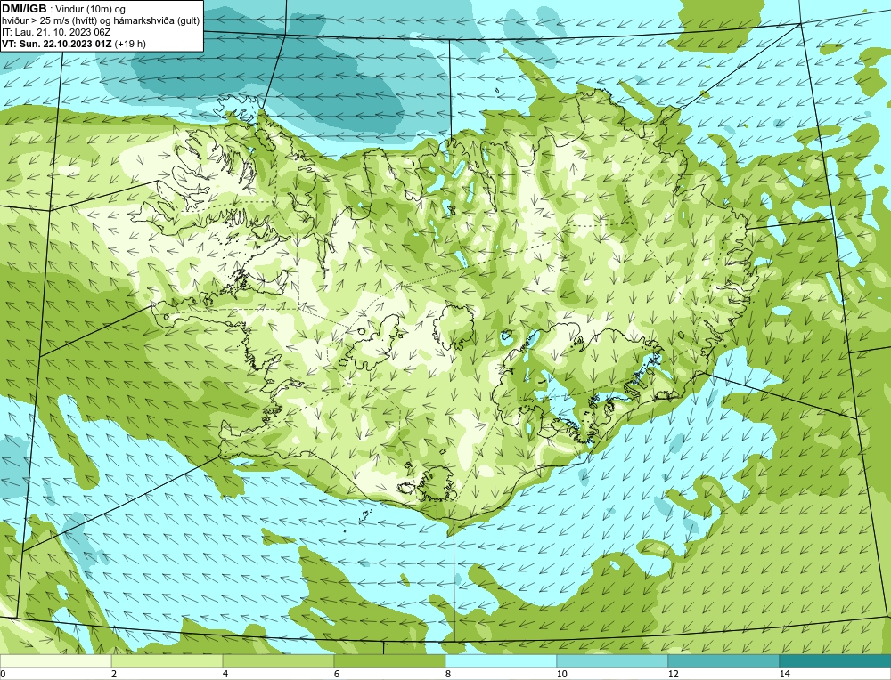Click the 12–14 m/s teal legend swatch
Image resolution: width=891 pixels, height=680 pixels.
tap(723, 661)
